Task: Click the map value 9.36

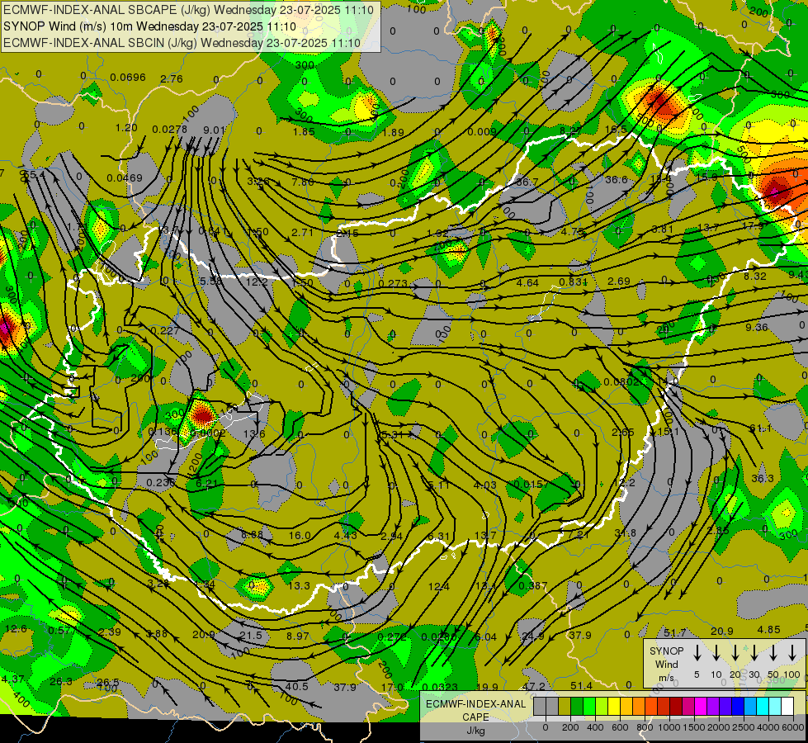Action: point(757,327)
